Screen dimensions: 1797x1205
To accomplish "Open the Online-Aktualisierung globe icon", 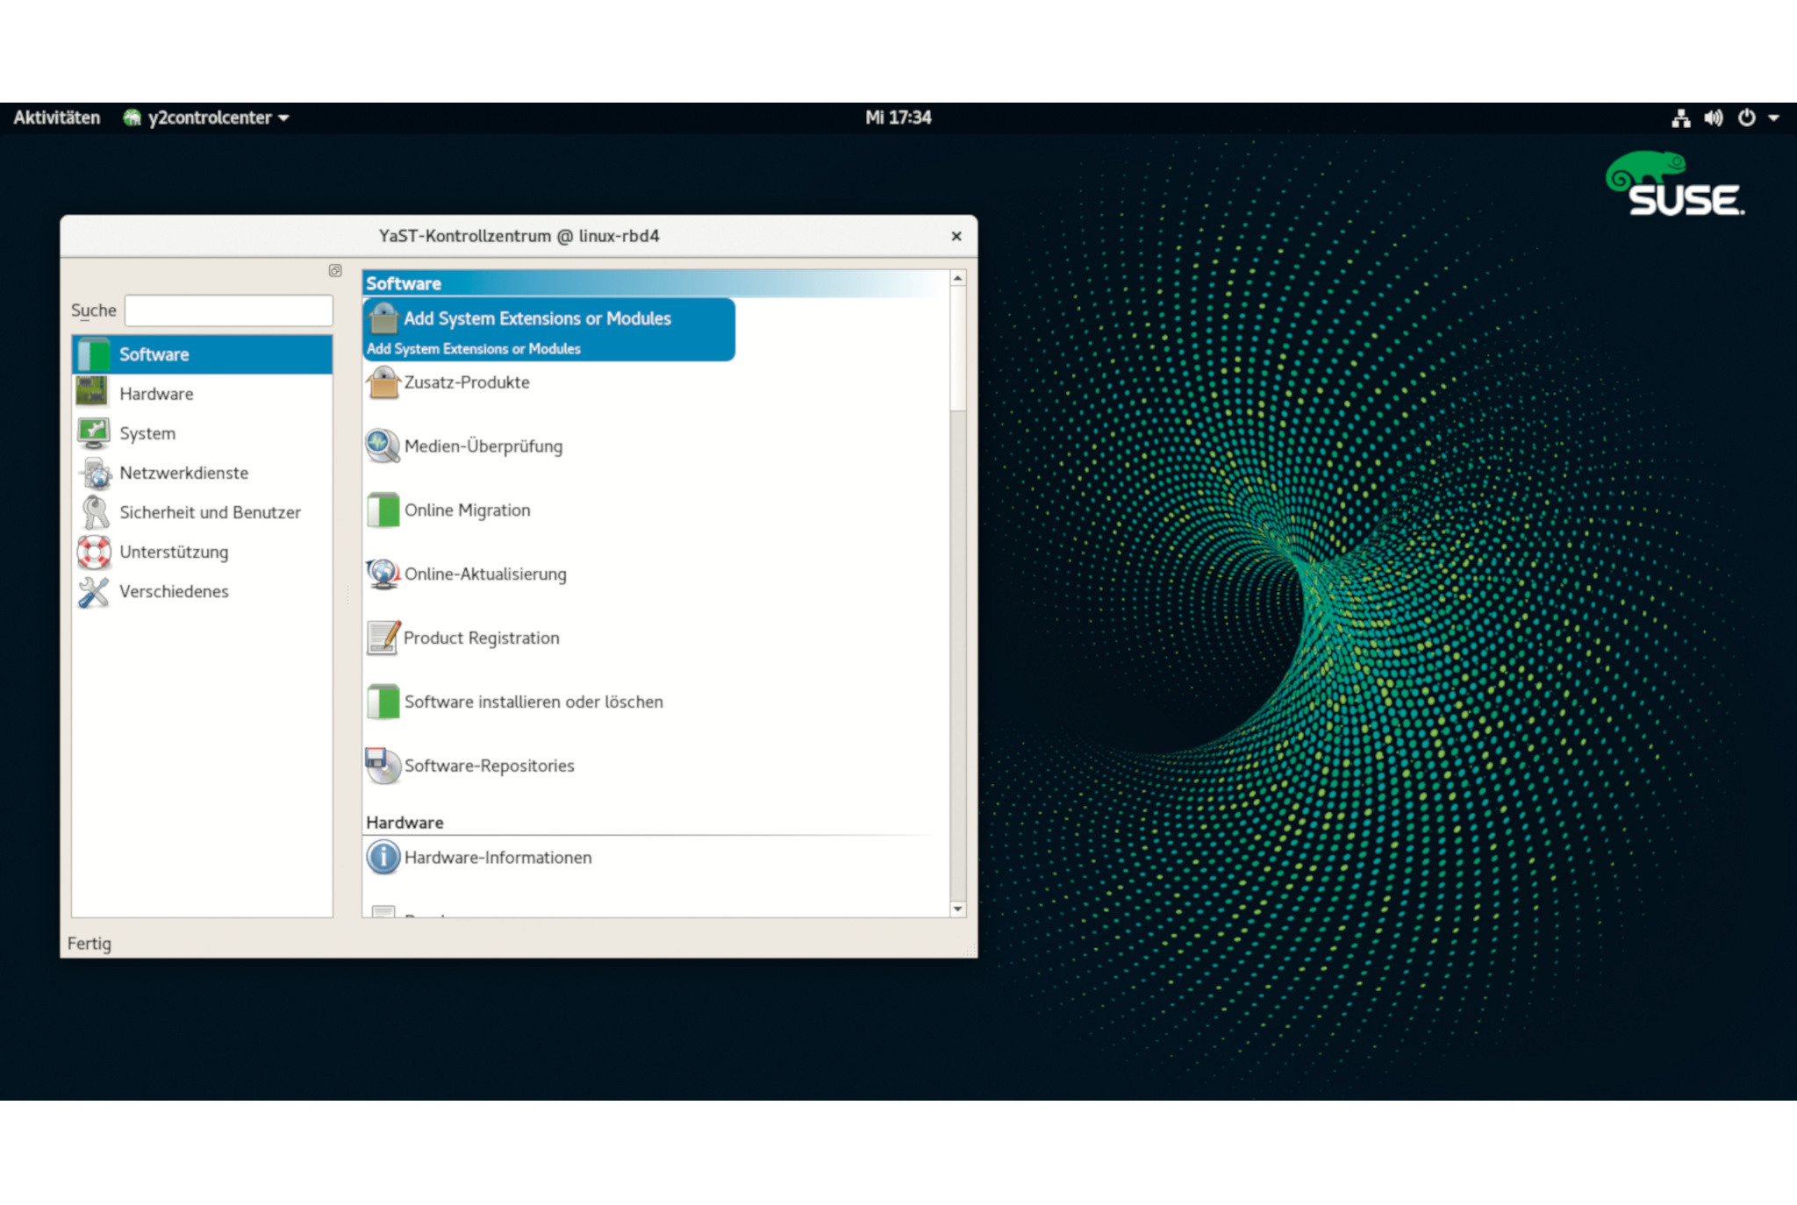I will coord(383,574).
